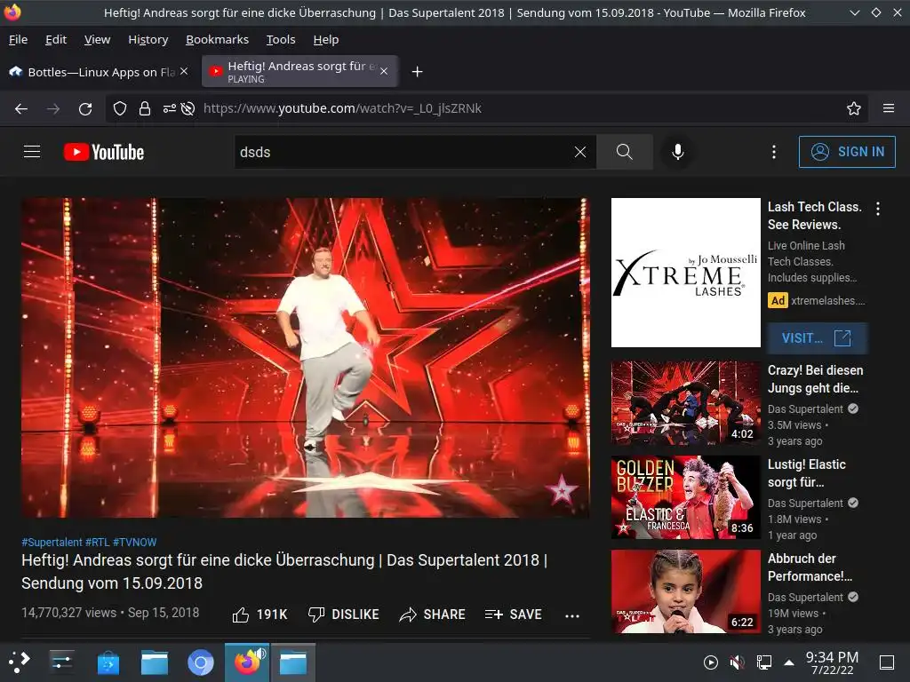Open the YouTube hamburger guide menu

click(32, 152)
